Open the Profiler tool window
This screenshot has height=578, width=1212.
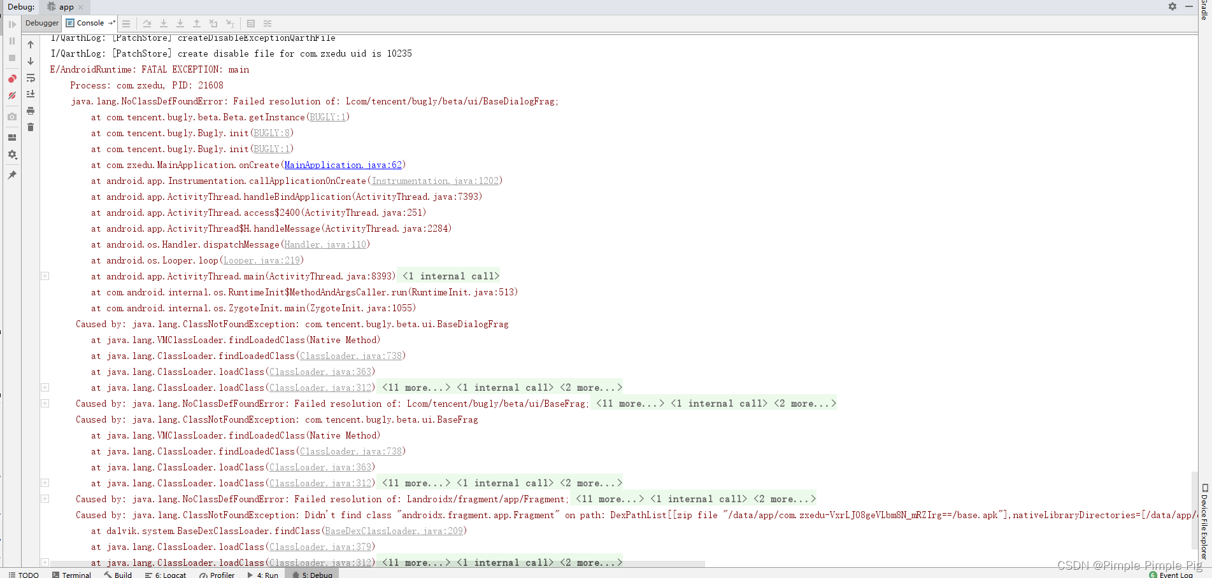[x=217, y=574]
